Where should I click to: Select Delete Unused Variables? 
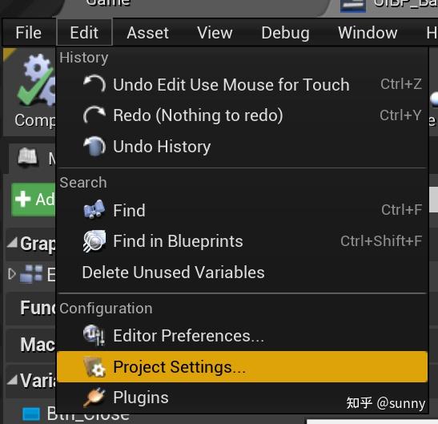173,273
